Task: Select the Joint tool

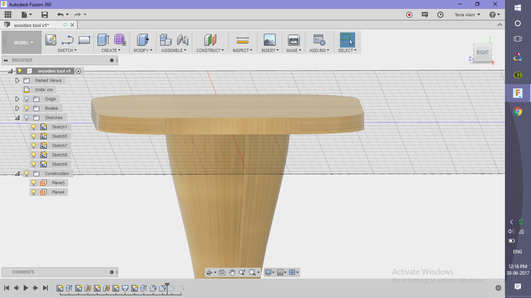Action: point(183,40)
